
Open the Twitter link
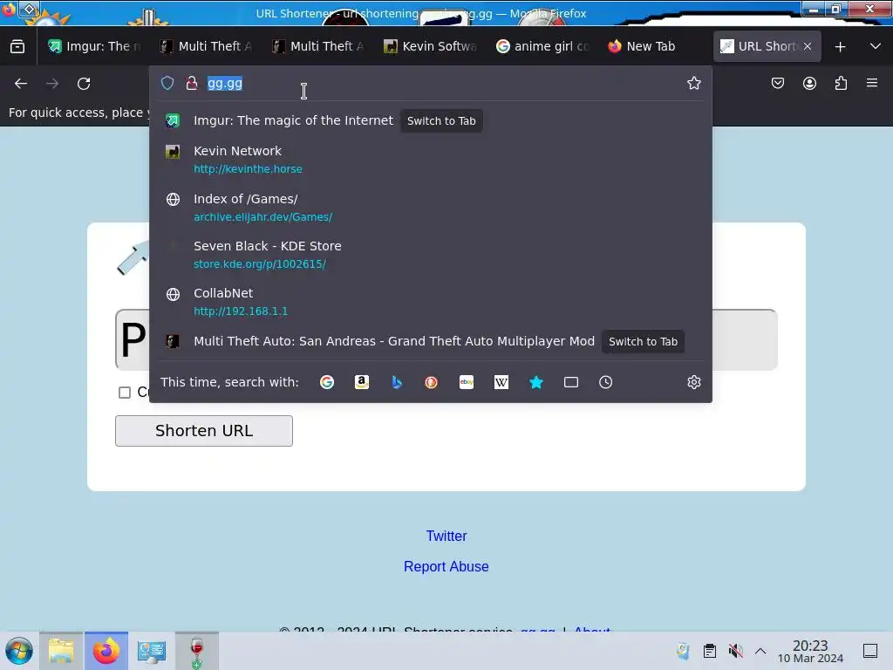pyautogui.click(x=446, y=537)
